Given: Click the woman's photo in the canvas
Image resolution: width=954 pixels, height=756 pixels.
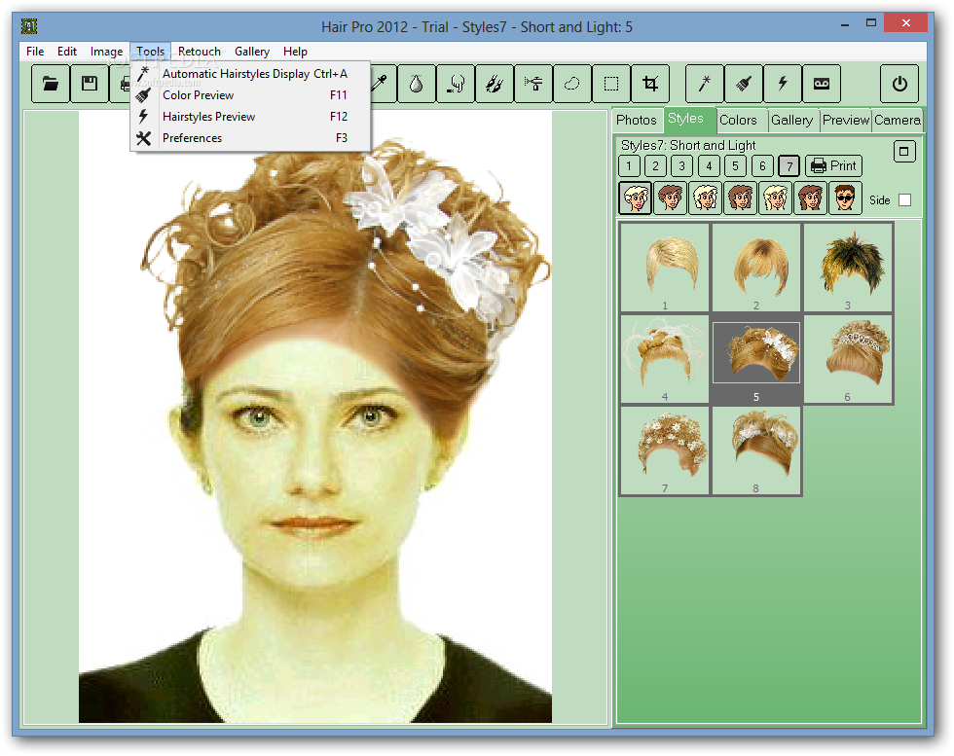Looking at the screenshot, I should tap(315, 416).
